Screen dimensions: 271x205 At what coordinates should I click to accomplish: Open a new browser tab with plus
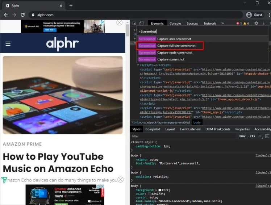coord(71,6)
